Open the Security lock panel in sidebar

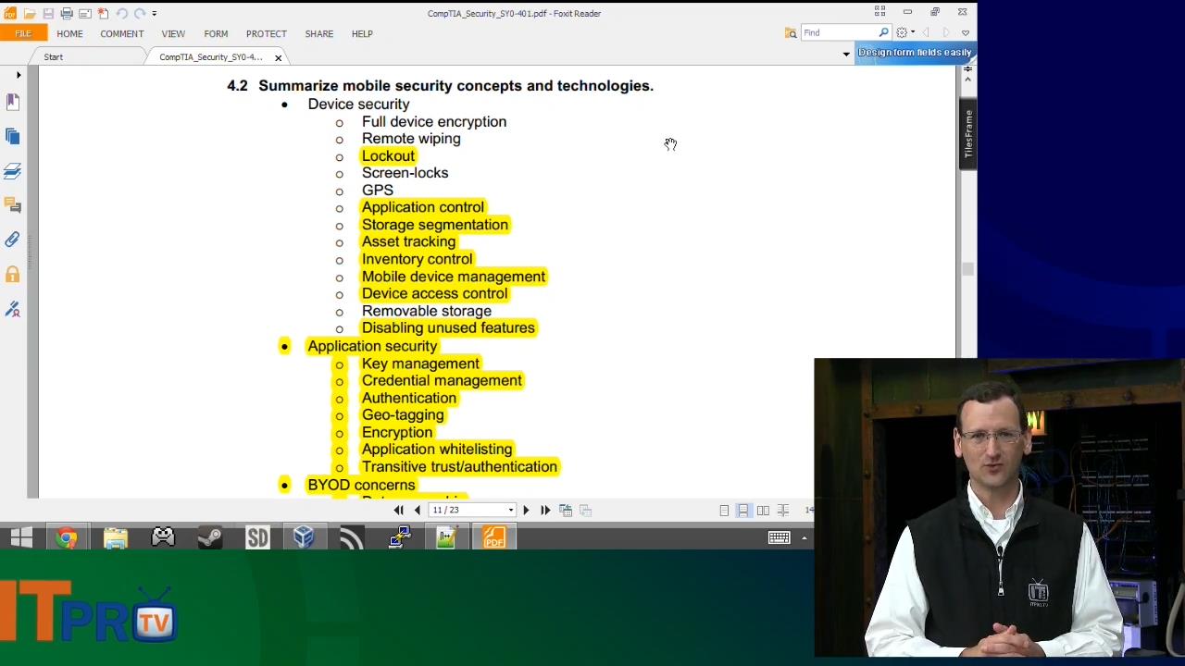click(13, 274)
